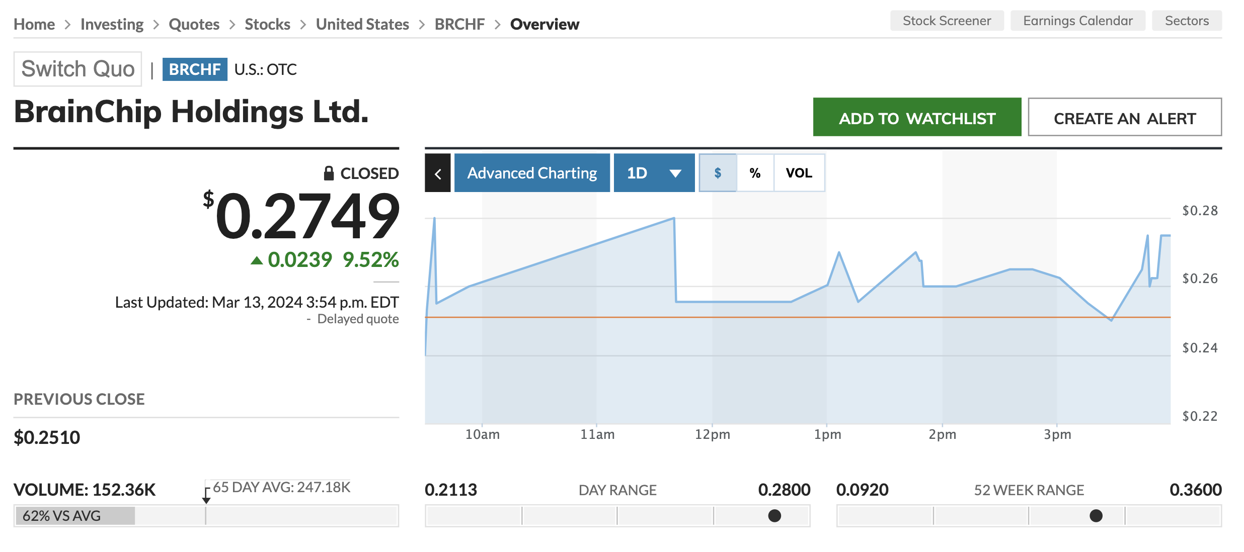The image size is (1244, 552).
Task: Click the $0.28 price axis label
Action: pyautogui.click(x=1200, y=211)
